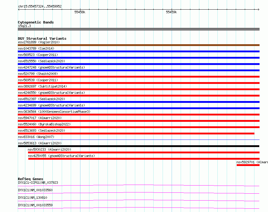
Task: Open variant nsv6515550 (Sedlazeck2020) label
Action: coord(42,61)
